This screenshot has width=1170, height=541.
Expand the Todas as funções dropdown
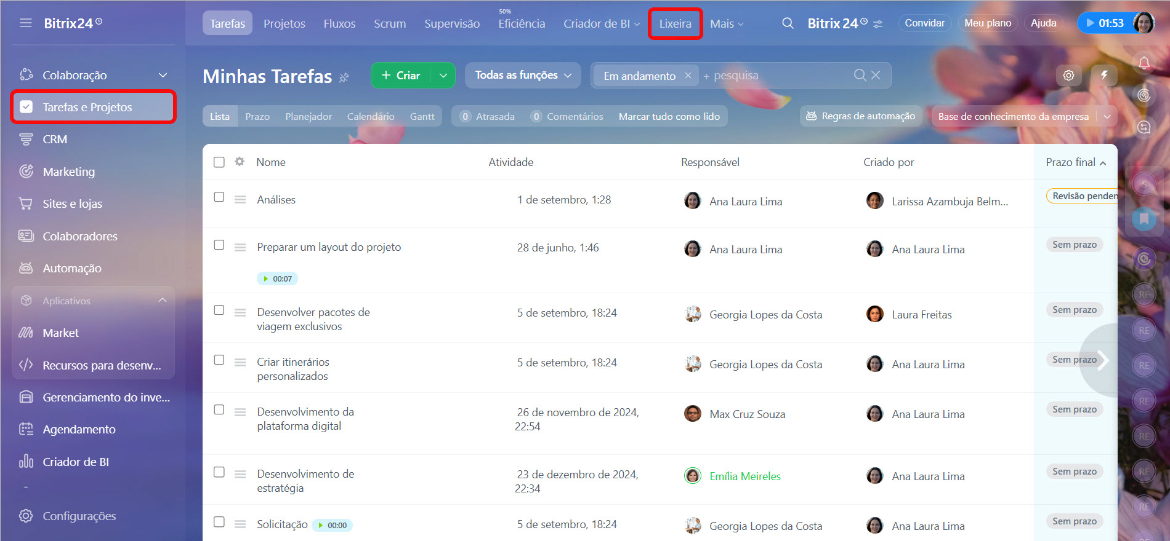[x=522, y=75]
